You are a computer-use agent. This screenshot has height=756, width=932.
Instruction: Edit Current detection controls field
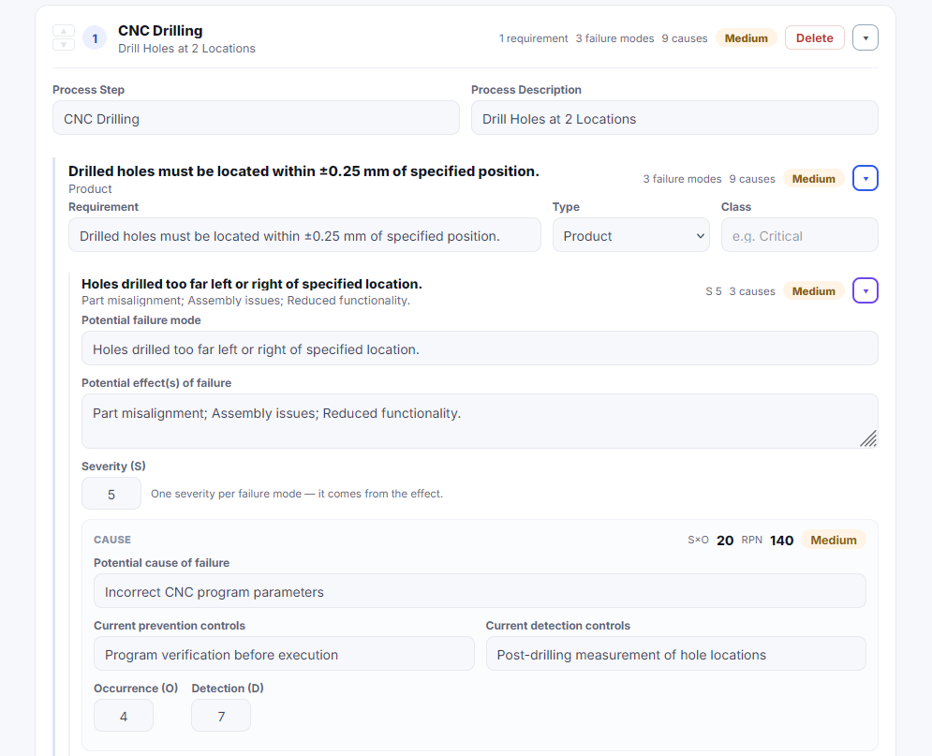coord(676,654)
